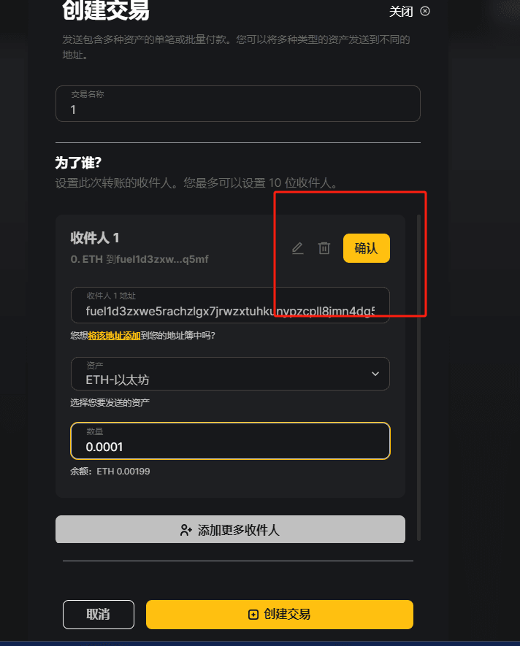Viewport: 520px width, 646px height.
Task: Confirm recipient with the yellow 确认 button
Action: click(366, 248)
